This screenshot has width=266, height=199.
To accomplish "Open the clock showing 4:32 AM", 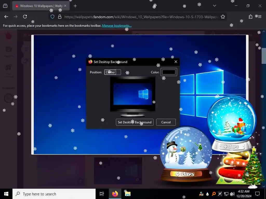I will coord(244,194).
